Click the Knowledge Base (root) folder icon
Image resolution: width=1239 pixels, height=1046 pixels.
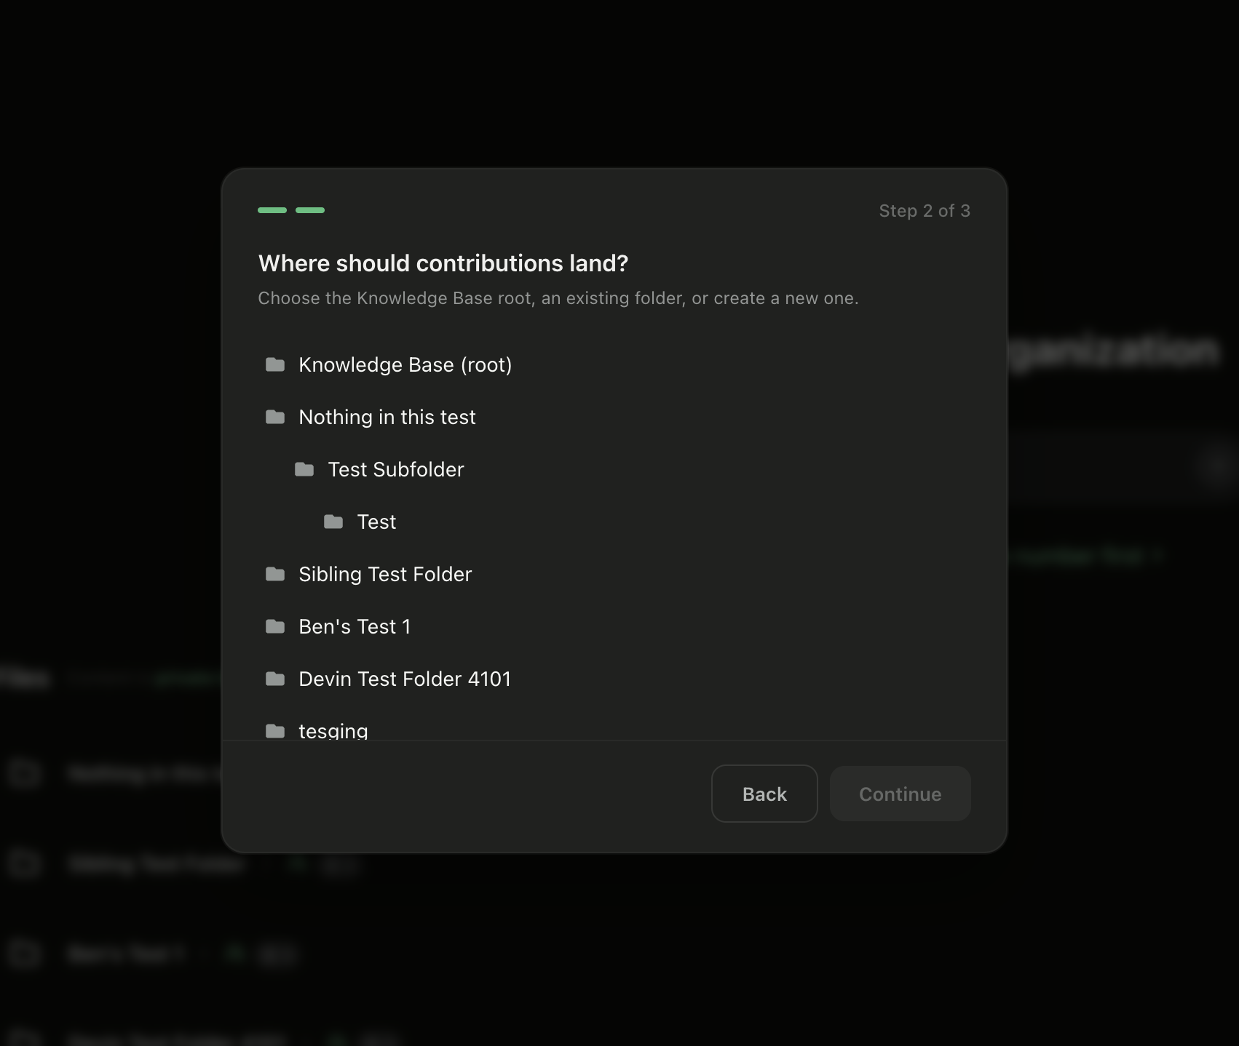click(275, 364)
